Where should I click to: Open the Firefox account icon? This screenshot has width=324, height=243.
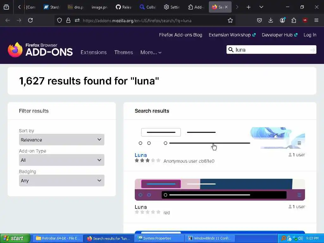[282, 20]
